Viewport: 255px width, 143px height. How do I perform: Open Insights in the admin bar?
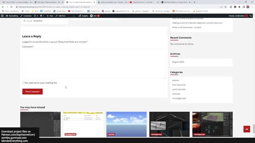pos(83,16)
